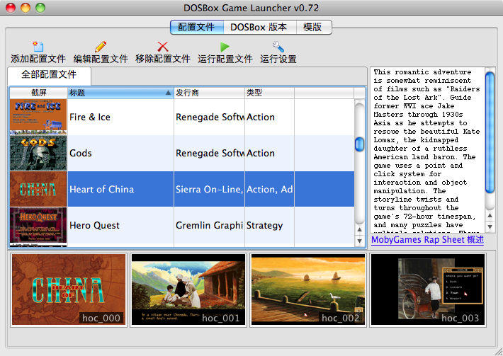Sort by the 类型 genre column header
Viewport: 503px width, 356px height.
pyautogui.click(x=269, y=93)
